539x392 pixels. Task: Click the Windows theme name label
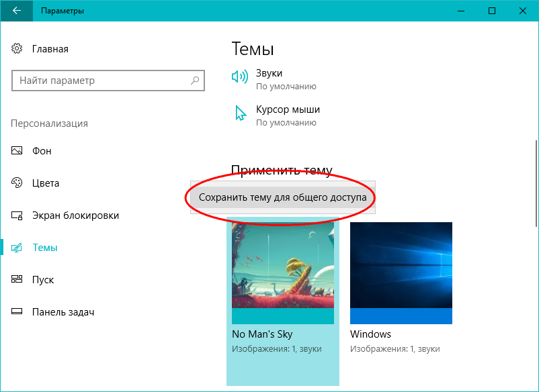click(370, 334)
